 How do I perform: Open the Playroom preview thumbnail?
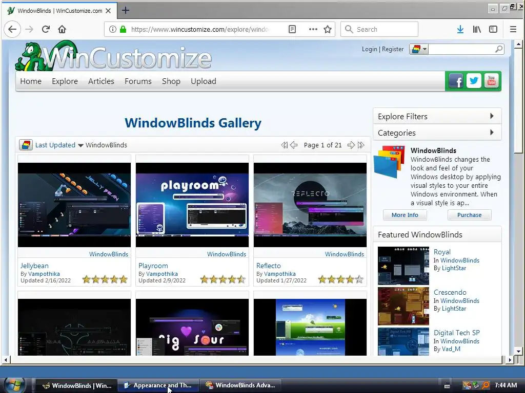pos(192,205)
